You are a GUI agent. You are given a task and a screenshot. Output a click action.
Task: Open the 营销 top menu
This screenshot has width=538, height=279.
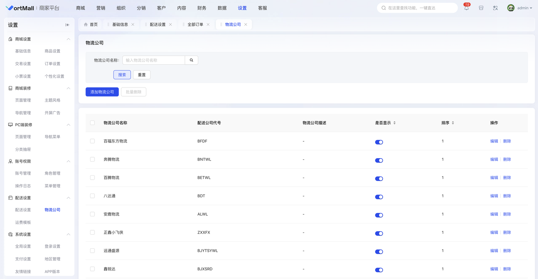coord(101,8)
